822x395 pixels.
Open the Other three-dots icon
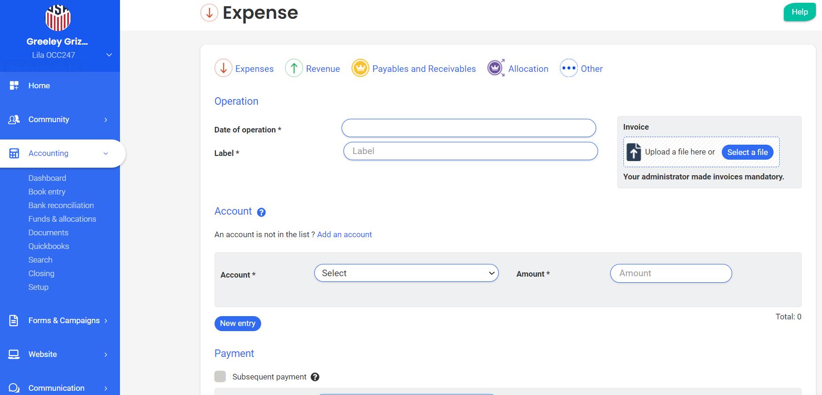568,68
